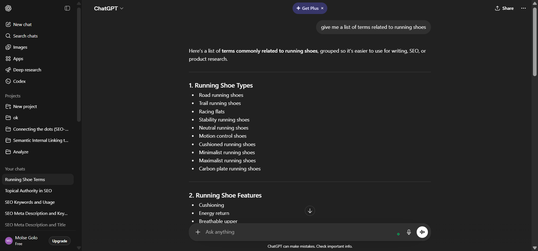Click 'Energy return' list item

pyautogui.click(x=214, y=213)
